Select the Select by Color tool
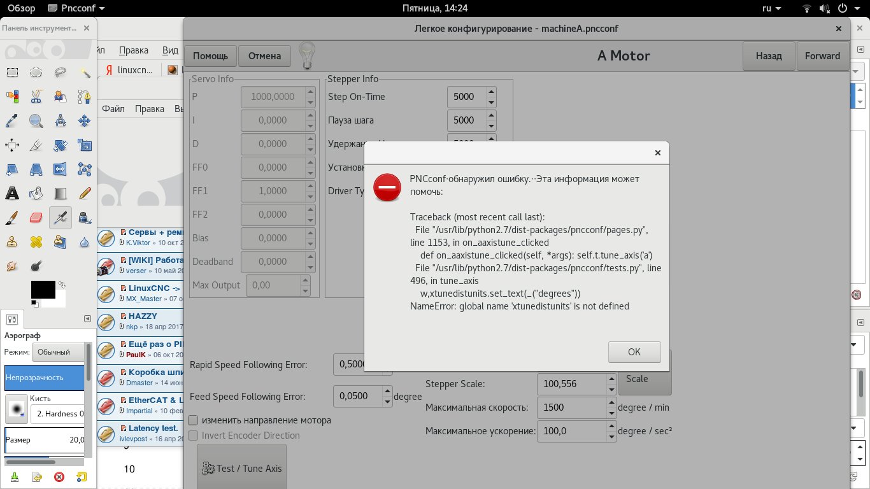Screen dimensions: 870x489 [x=12, y=97]
